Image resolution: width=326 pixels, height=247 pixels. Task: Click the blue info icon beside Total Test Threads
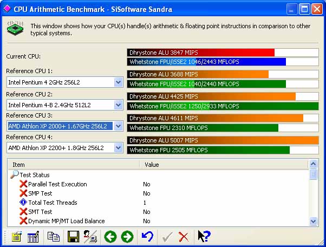click(x=23, y=202)
